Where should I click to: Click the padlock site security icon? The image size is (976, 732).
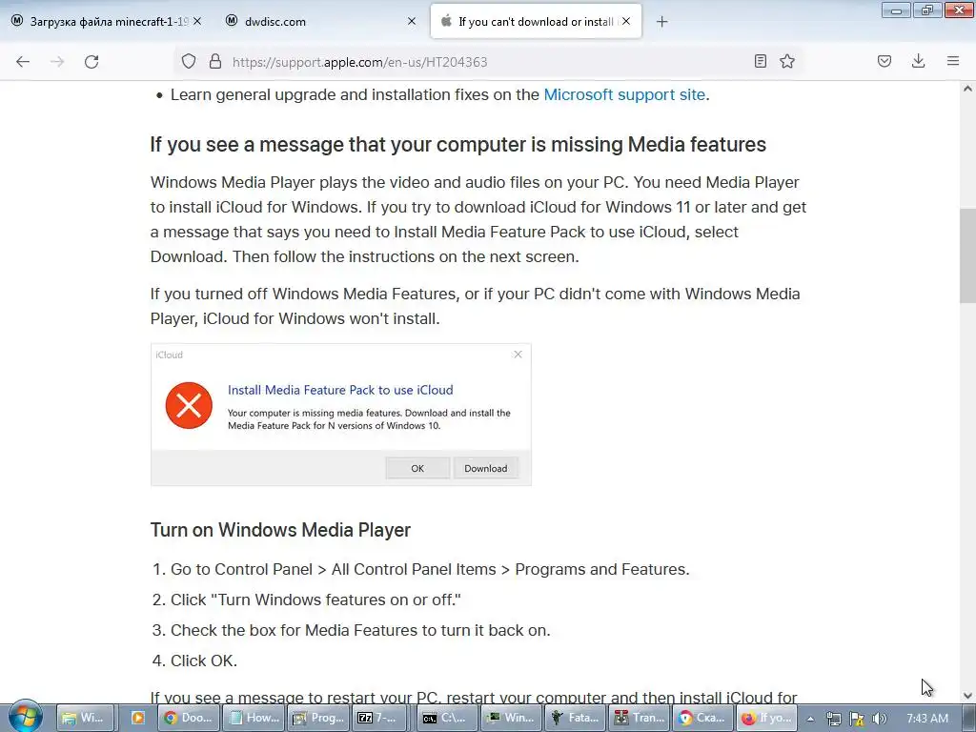tap(214, 61)
